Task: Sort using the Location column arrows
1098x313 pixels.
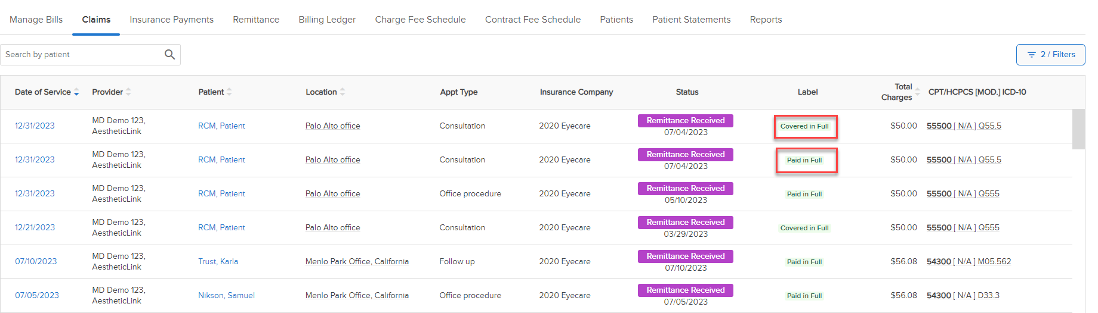Action: click(342, 92)
